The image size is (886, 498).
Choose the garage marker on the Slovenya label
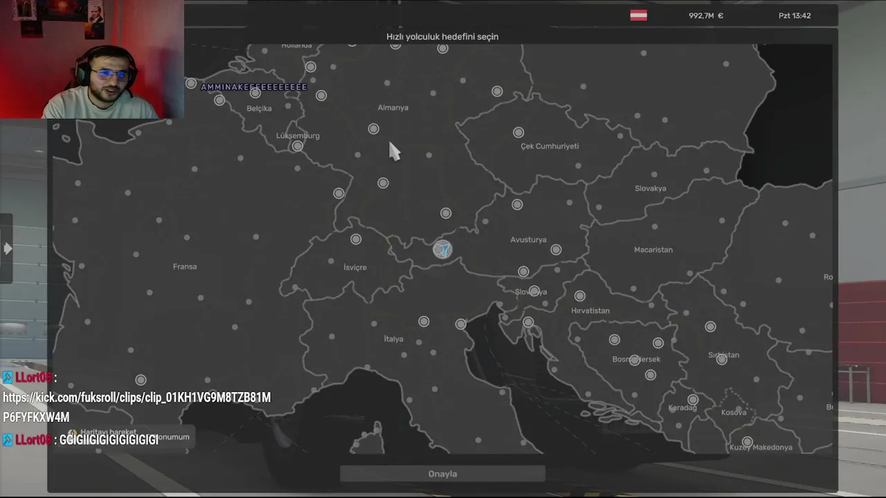(x=534, y=291)
